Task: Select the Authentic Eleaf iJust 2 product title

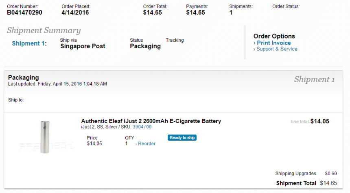Action: pyautogui.click(x=151, y=121)
